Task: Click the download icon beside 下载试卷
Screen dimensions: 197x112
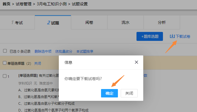Action: (172, 36)
